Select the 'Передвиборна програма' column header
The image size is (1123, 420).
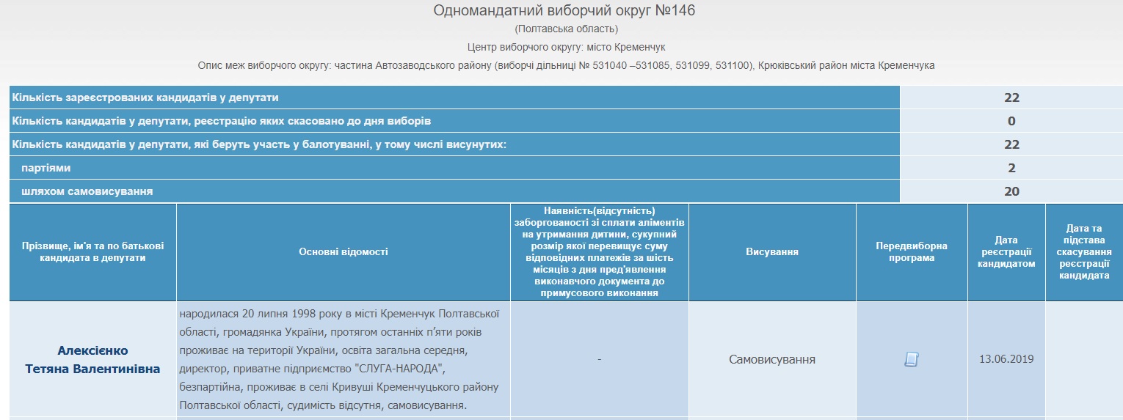pos(912,251)
